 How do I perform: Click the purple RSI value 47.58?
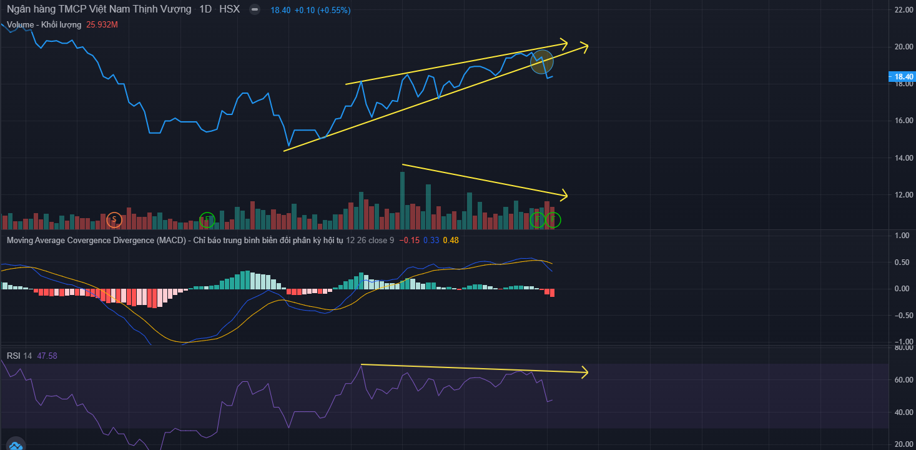click(x=47, y=356)
